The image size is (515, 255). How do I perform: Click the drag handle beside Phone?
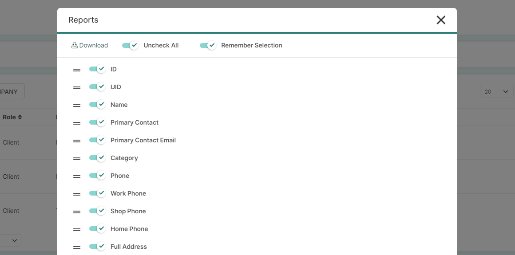coord(76,176)
